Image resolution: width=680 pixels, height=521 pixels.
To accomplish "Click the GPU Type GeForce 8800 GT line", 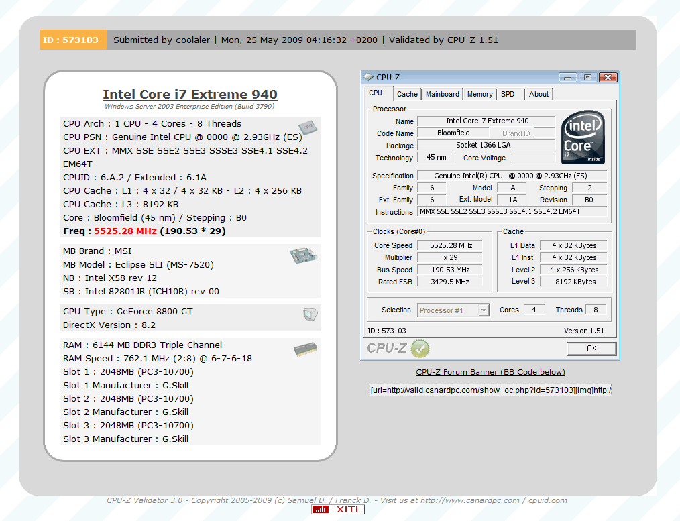I will (x=128, y=311).
